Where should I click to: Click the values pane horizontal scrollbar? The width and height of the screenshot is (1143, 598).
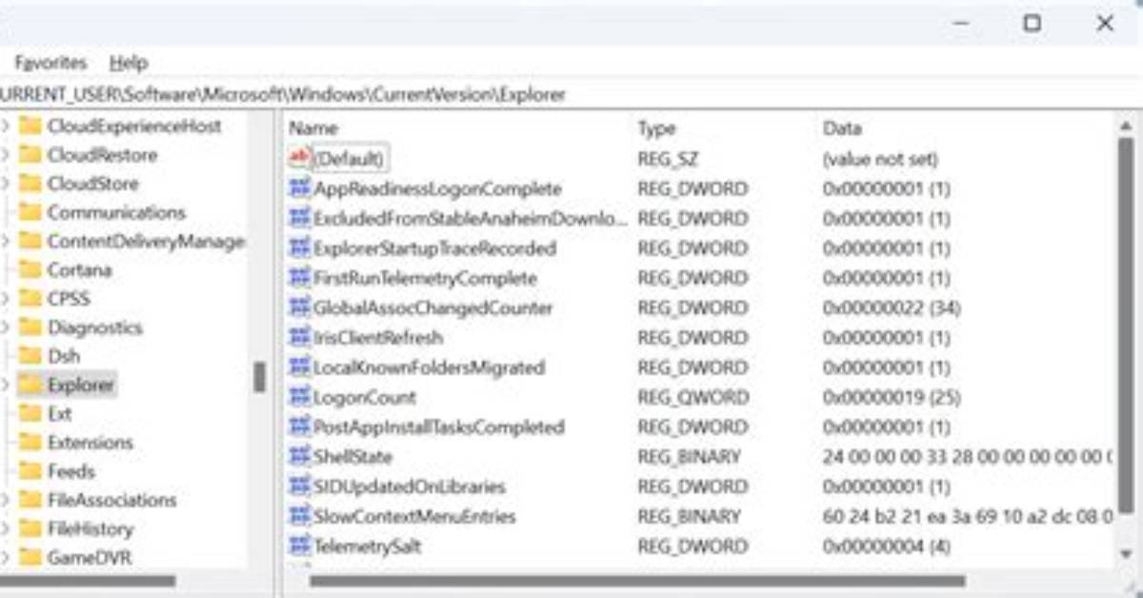[x=638, y=580]
